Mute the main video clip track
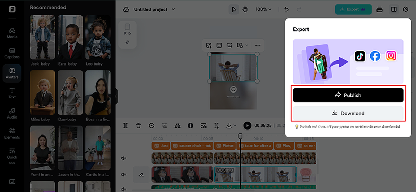Viewport: 416px width, 192px height. pyautogui.click(x=123, y=174)
